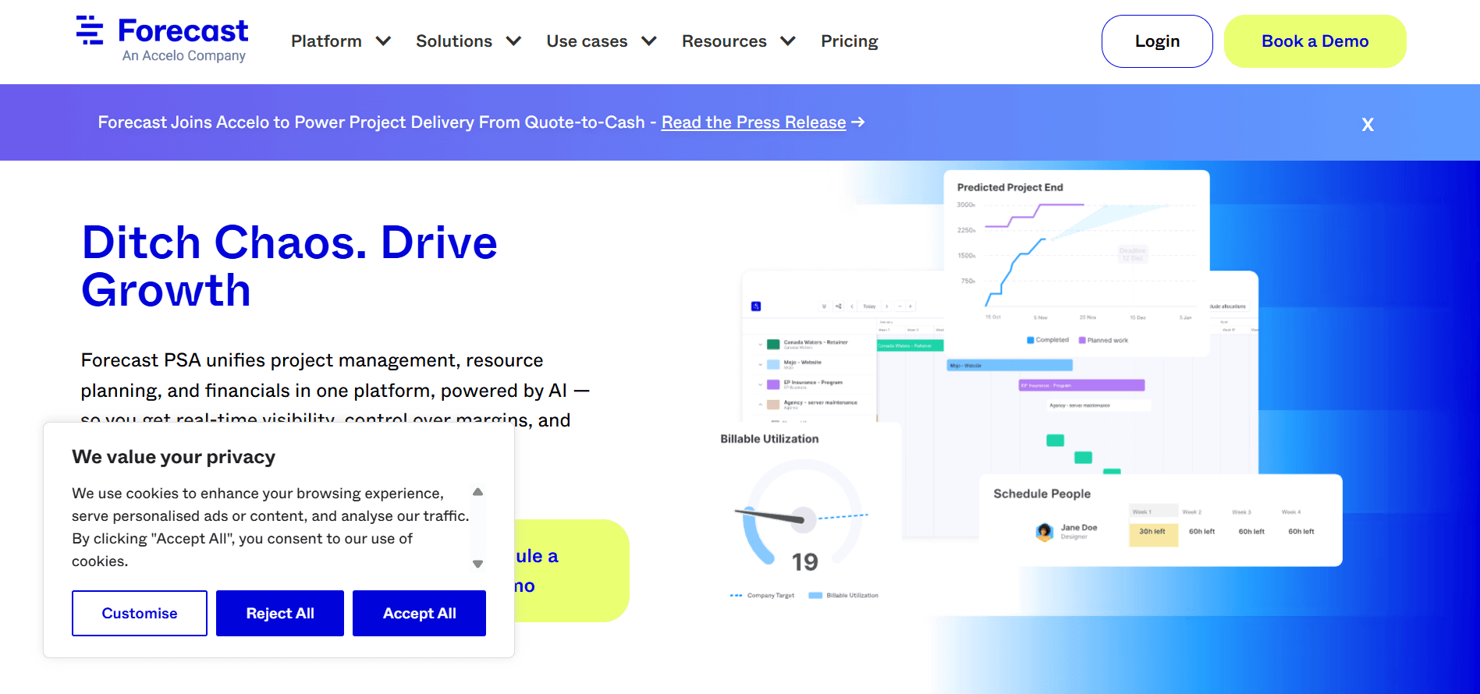Click the Customise cookies button
This screenshot has width=1480, height=694.
pyautogui.click(x=140, y=613)
